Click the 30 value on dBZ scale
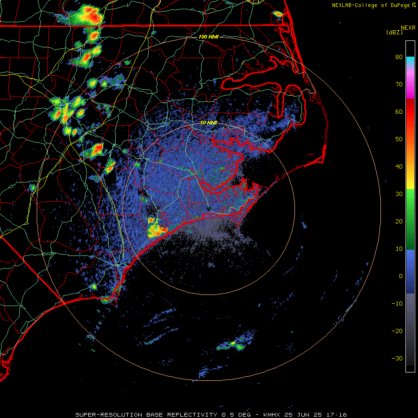418x418 pixels. [399, 194]
